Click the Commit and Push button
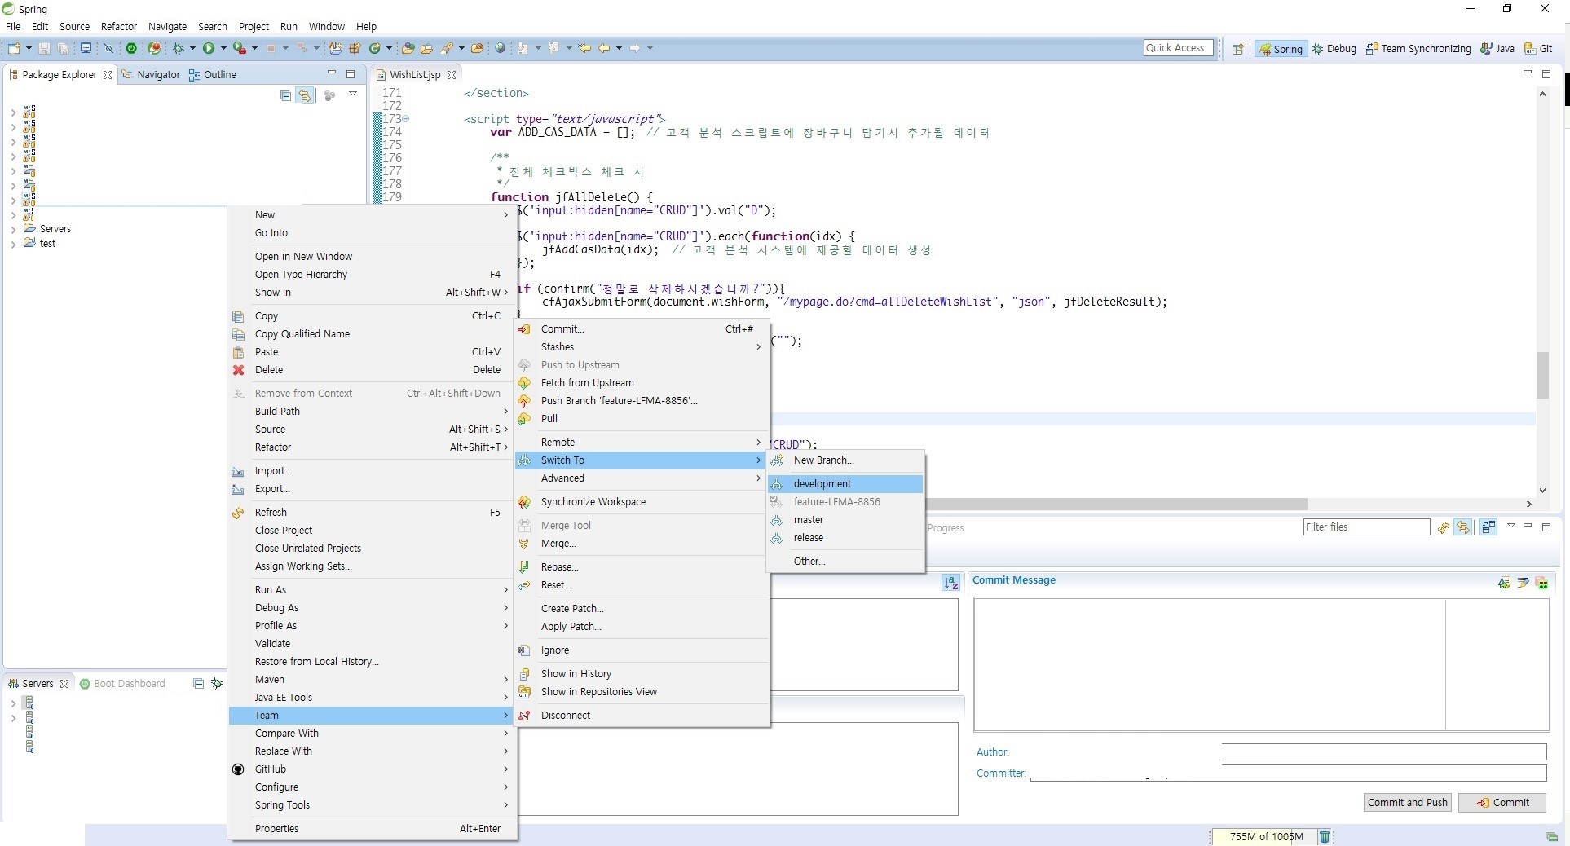This screenshot has width=1570, height=846. click(x=1408, y=803)
